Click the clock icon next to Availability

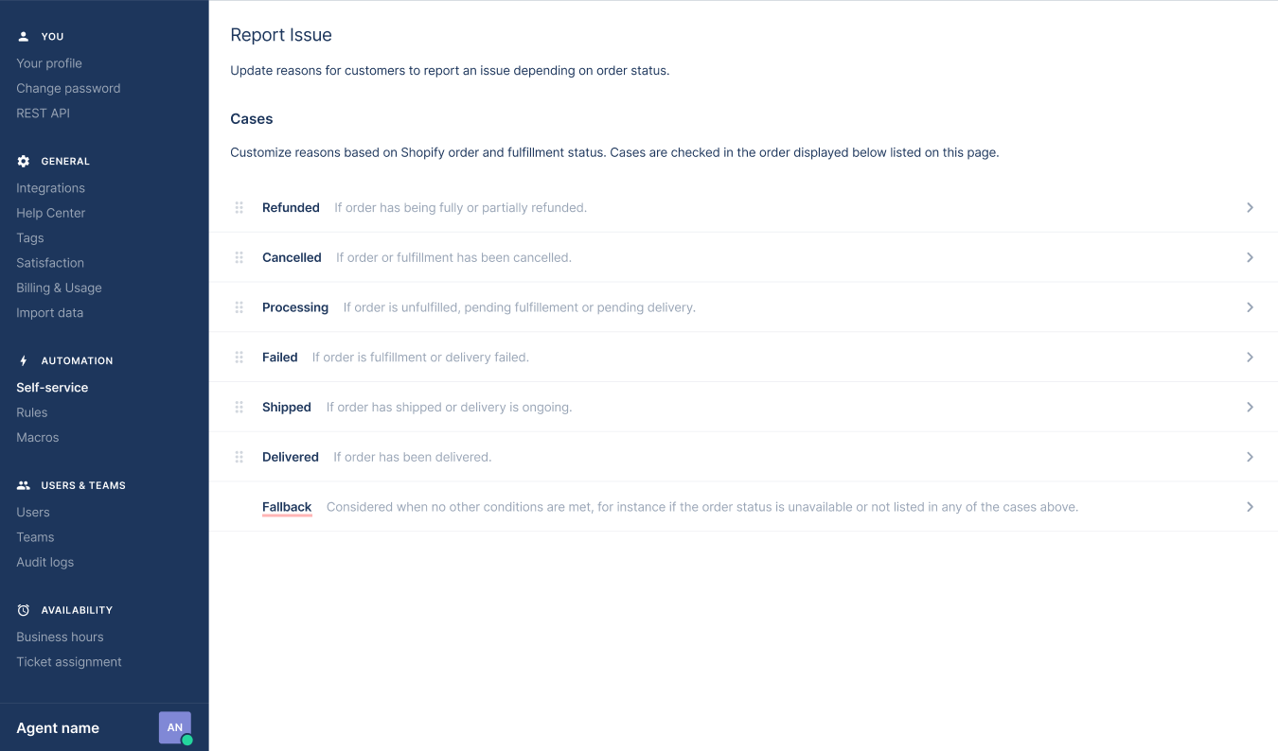tap(24, 610)
